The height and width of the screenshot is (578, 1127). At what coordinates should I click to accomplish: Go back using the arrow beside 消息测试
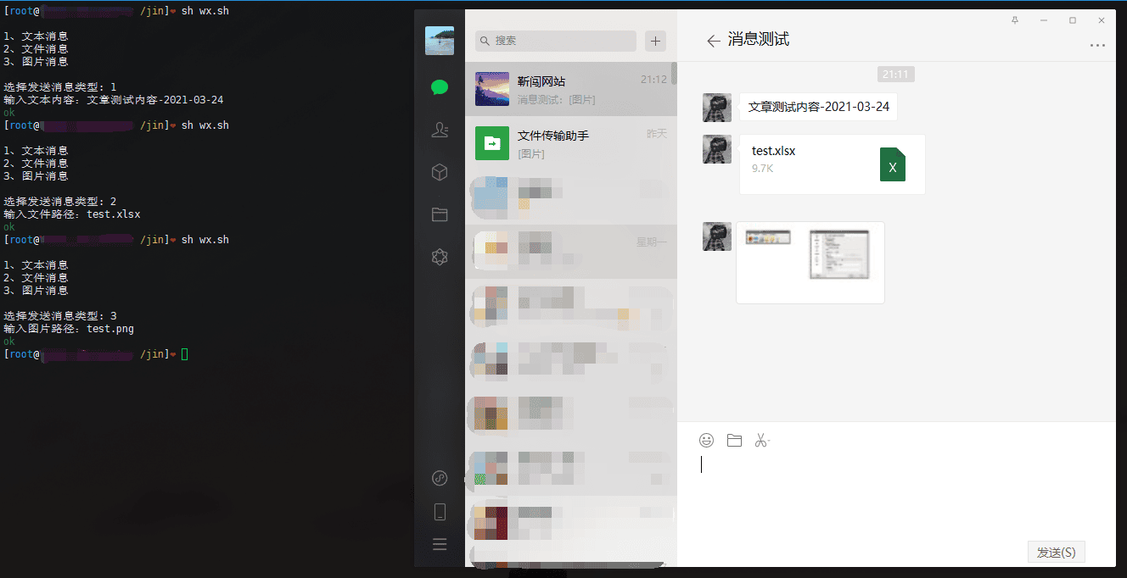coord(713,41)
